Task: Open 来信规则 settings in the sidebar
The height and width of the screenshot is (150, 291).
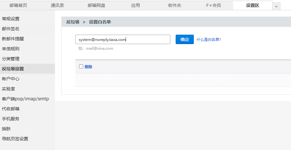Action: point(11,49)
